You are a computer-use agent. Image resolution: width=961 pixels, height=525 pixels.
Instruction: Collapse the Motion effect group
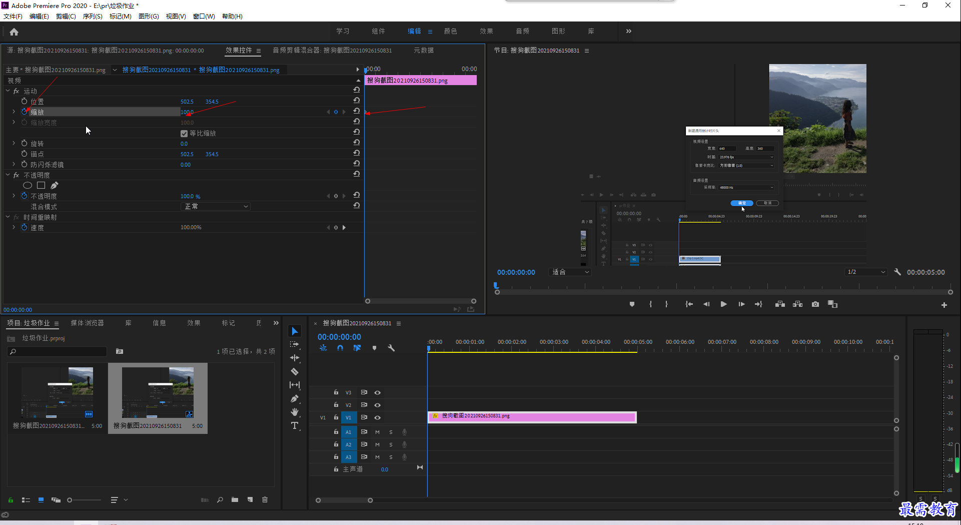(x=8, y=91)
